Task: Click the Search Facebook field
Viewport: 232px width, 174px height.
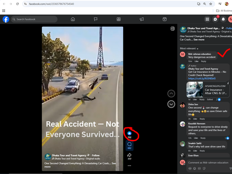Action: click(x=34, y=19)
